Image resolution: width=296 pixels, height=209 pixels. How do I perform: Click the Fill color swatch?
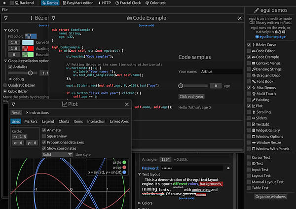[31, 35]
